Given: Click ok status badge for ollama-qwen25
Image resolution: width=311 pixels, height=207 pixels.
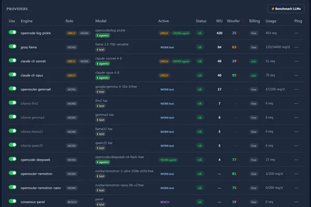Looking at the screenshot, I should pos(200,145).
